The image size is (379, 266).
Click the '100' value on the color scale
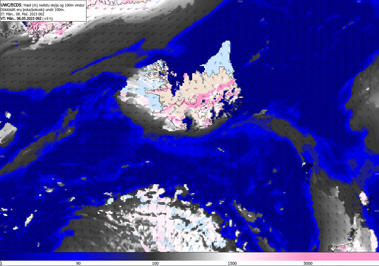point(155,263)
